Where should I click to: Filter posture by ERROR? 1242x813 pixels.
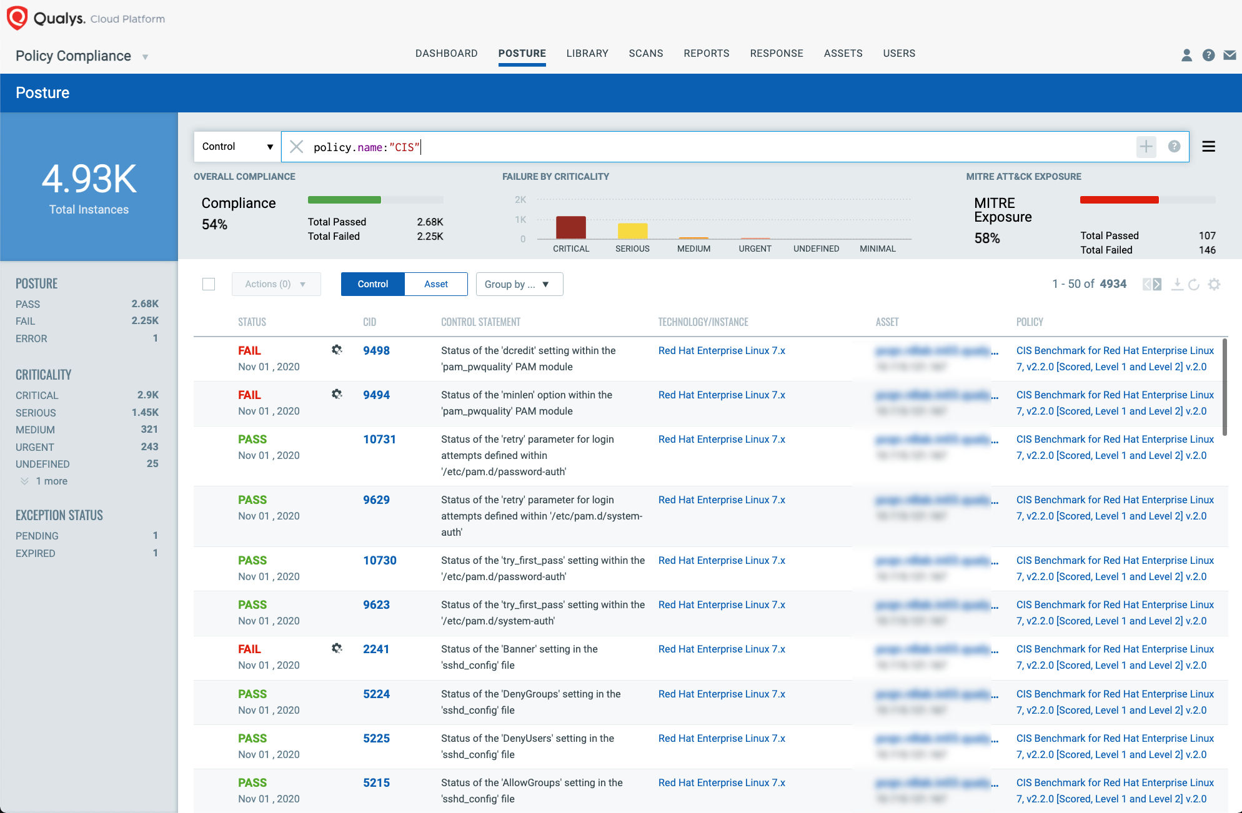click(x=87, y=338)
